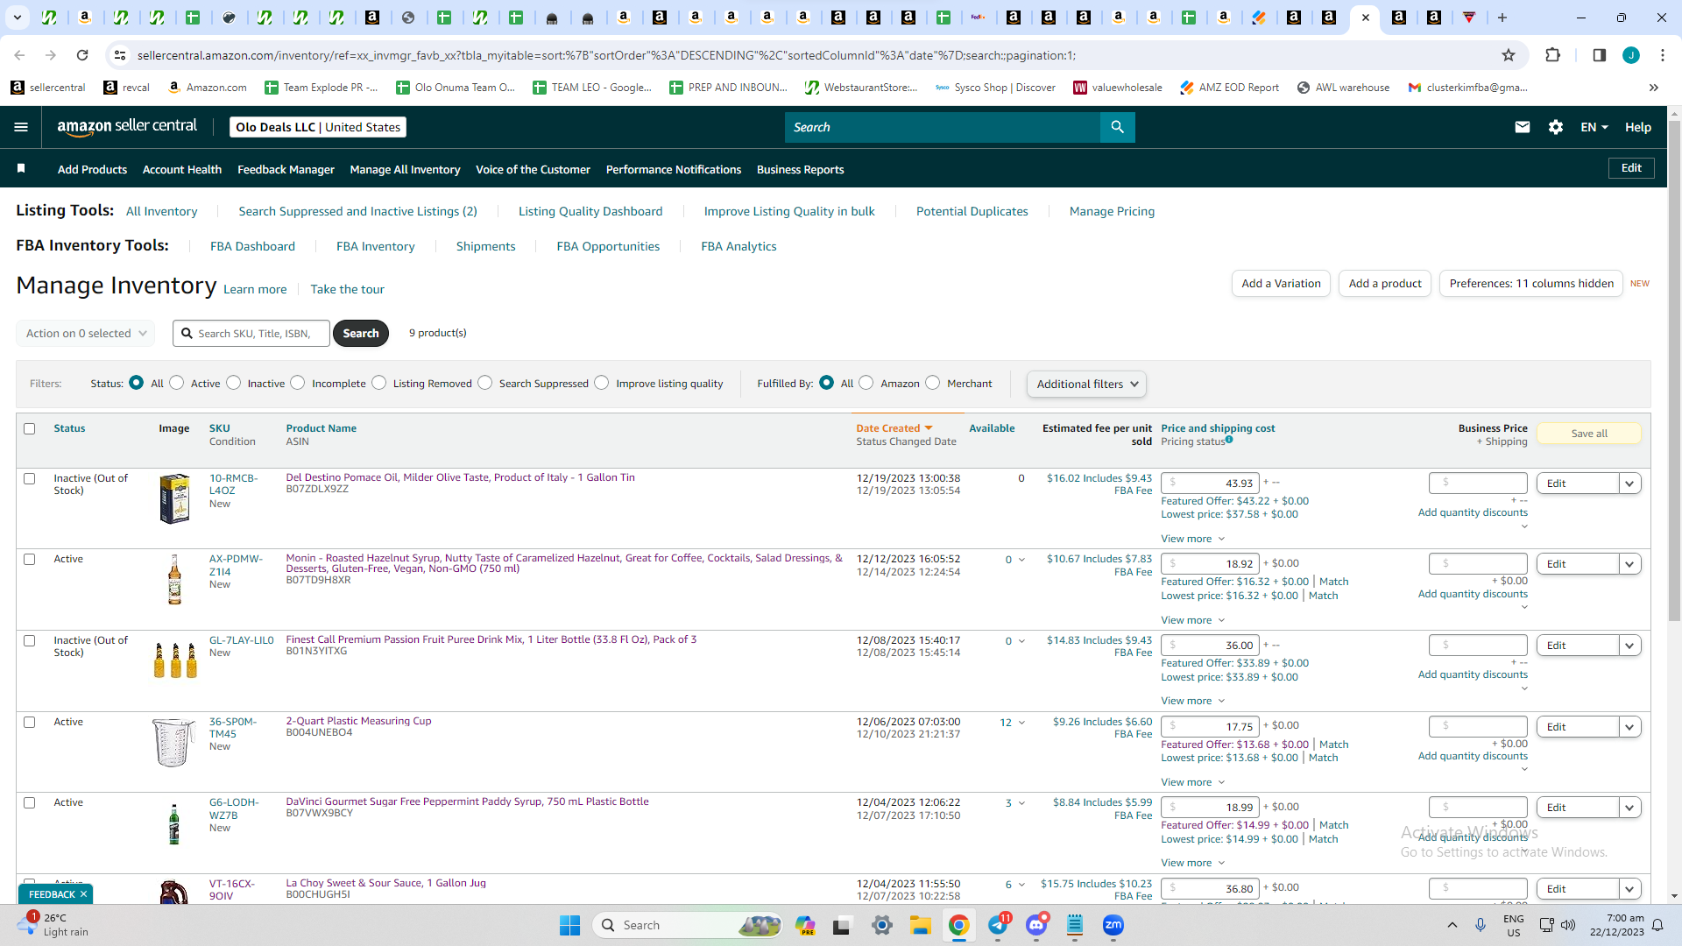Sort by the Date Created column
The width and height of the screenshot is (1682, 946).
tap(894, 428)
